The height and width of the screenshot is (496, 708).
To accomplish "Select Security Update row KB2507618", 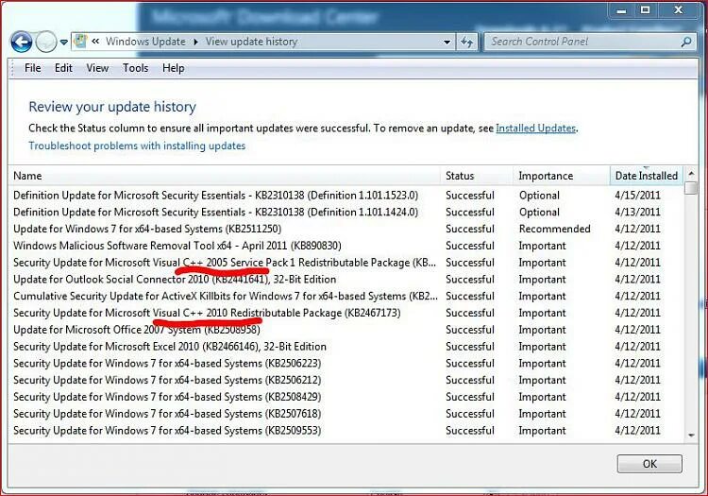I will 346,414.
